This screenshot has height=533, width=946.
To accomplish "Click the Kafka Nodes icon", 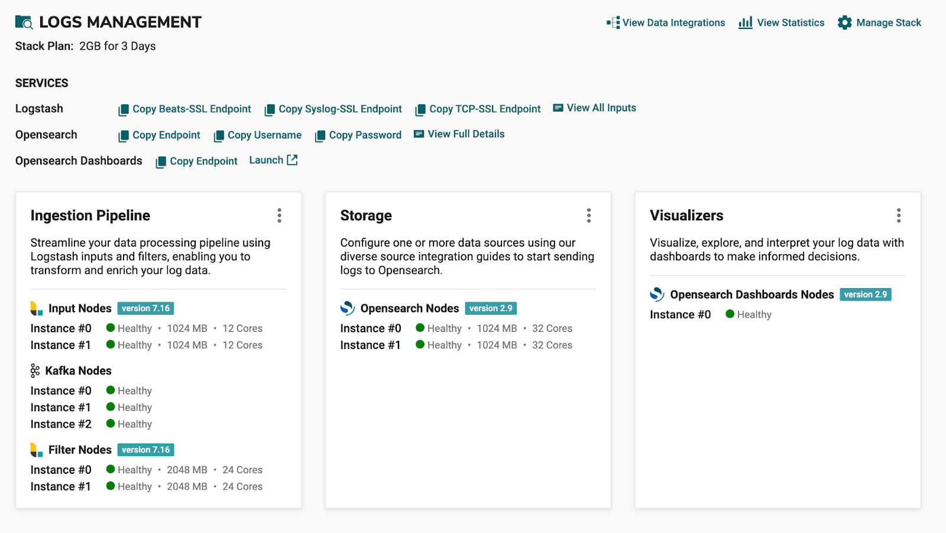I will click(x=34, y=370).
